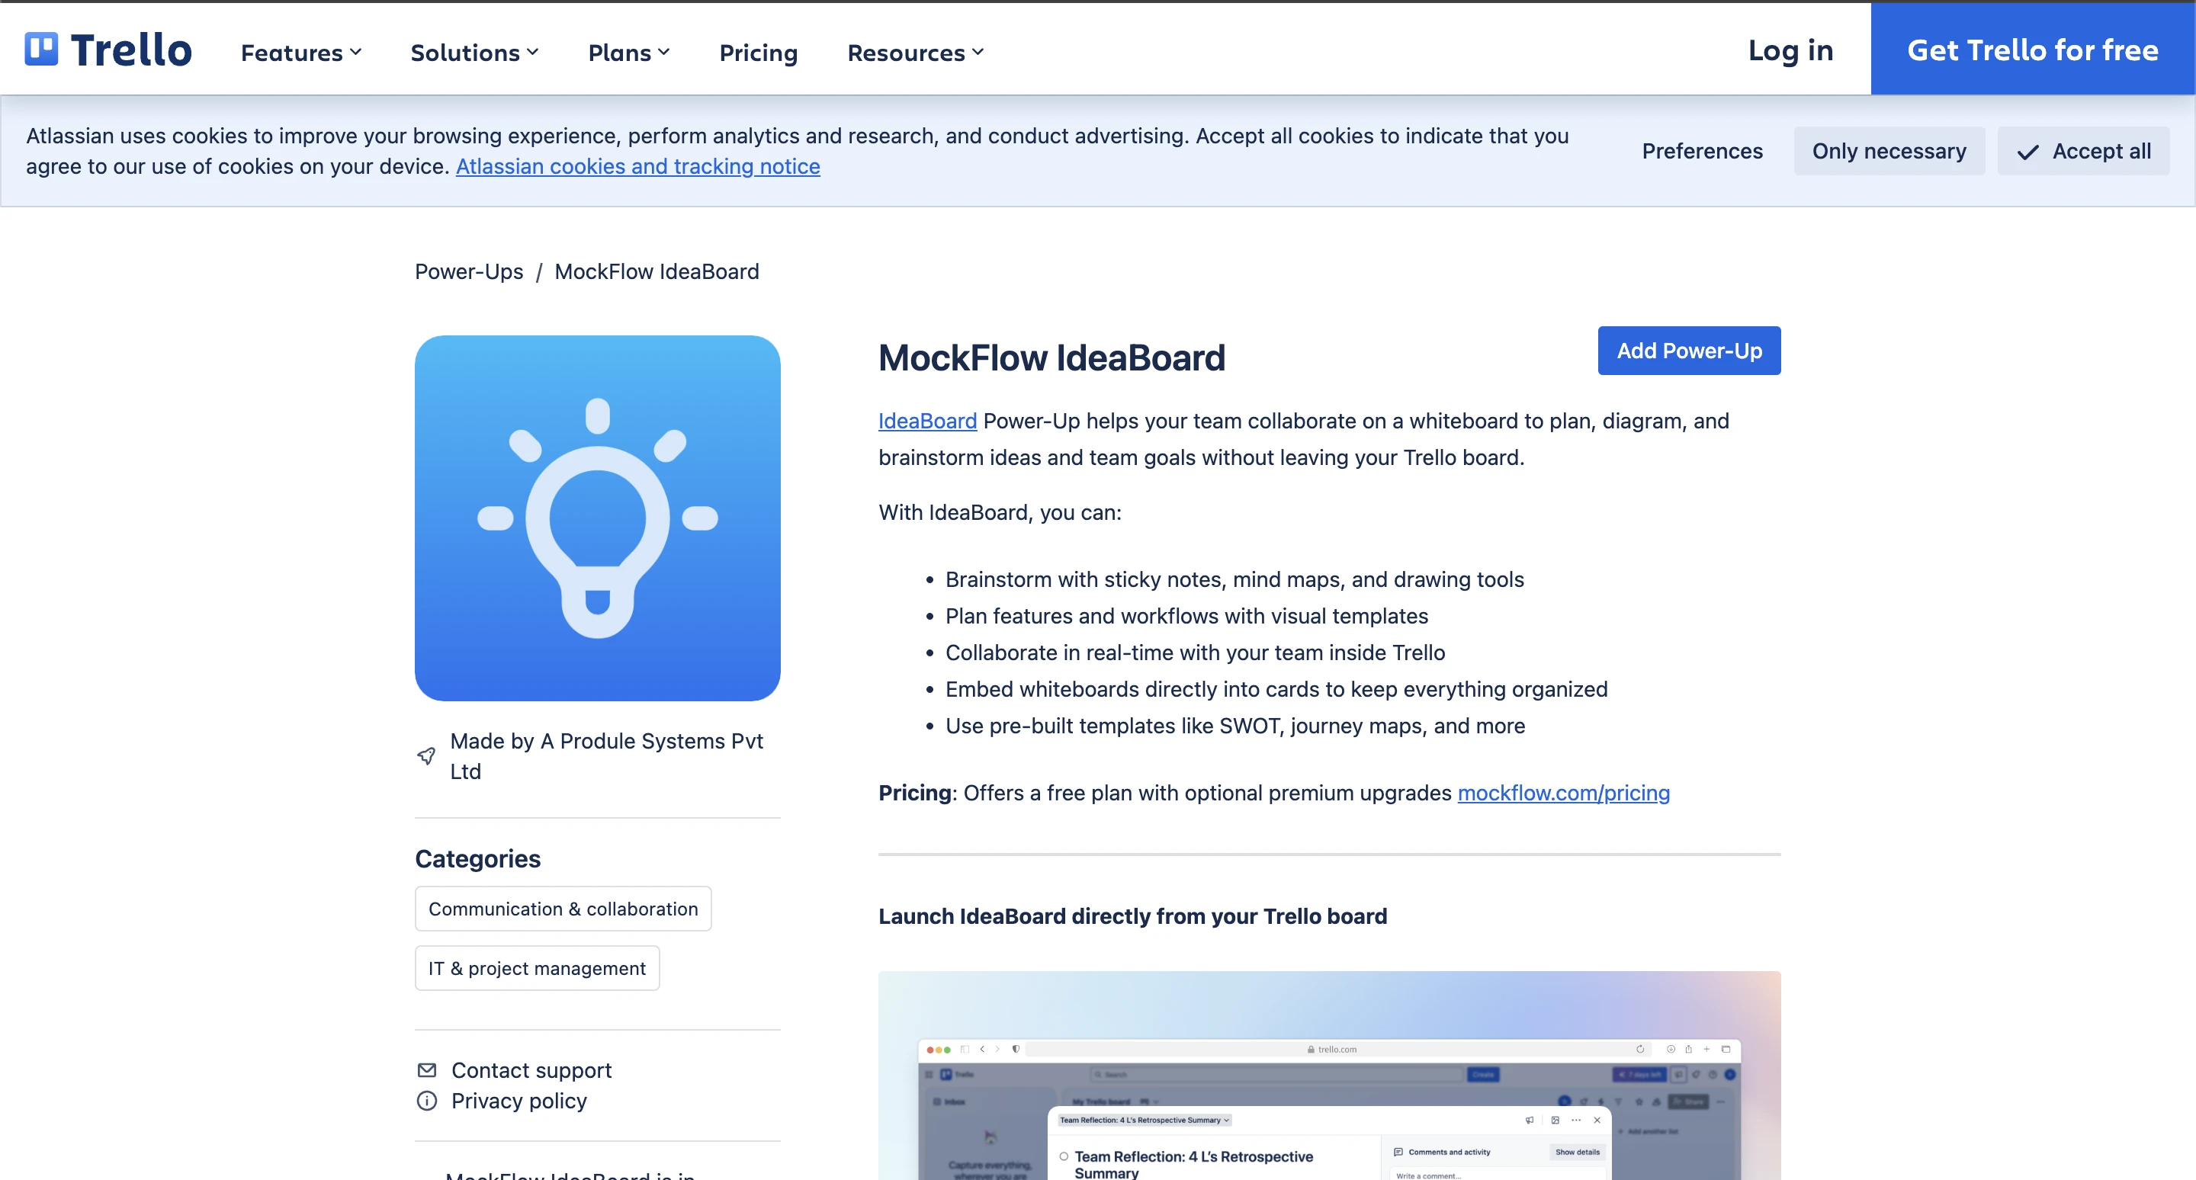Screen dimensions: 2196x1180
Task: Click bullet 'Embed whiteboards directly into cards'
Action: 1276,689
